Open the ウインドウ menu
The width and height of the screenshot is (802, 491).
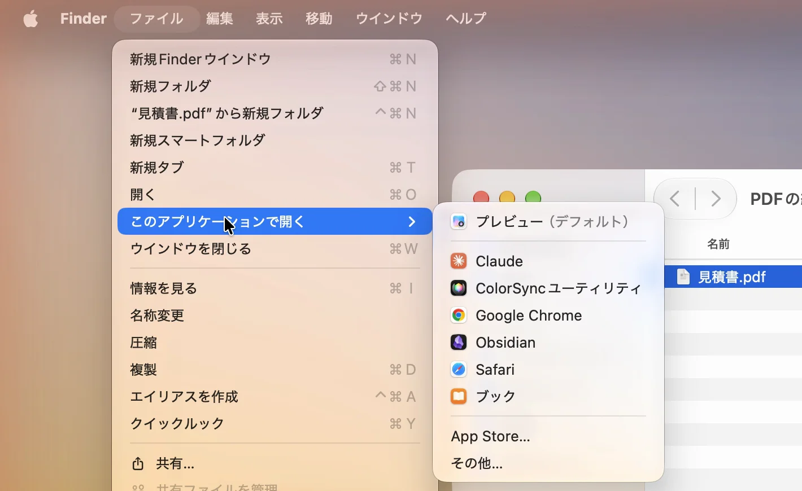[389, 19]
